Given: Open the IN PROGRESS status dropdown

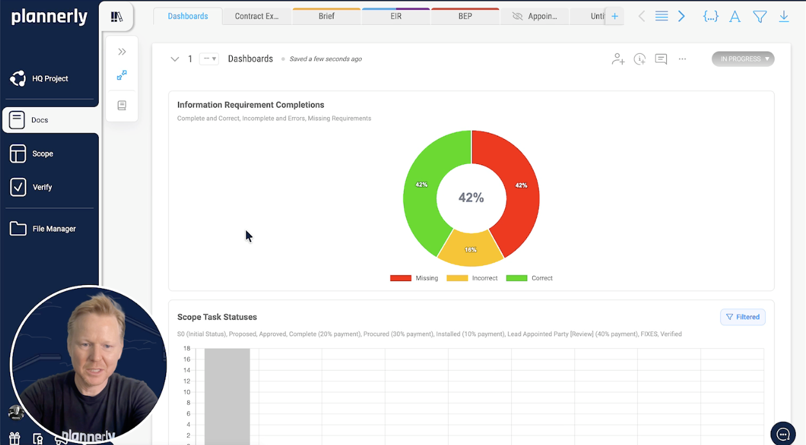Looking at the screenshot, I should [x=743, y=59].
